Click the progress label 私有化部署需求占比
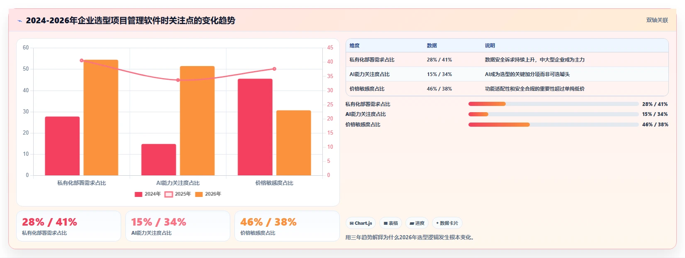 368,104
